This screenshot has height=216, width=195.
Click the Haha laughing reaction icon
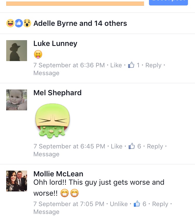click(x=10, y=23)
